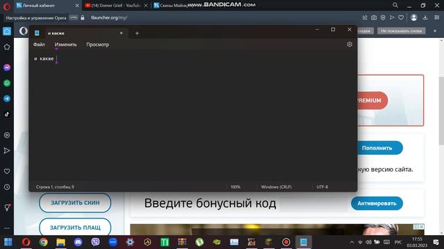This screenshot has height=249, width=444.
Task: Click the Пополнить button
Action: [x=379, y=148]
